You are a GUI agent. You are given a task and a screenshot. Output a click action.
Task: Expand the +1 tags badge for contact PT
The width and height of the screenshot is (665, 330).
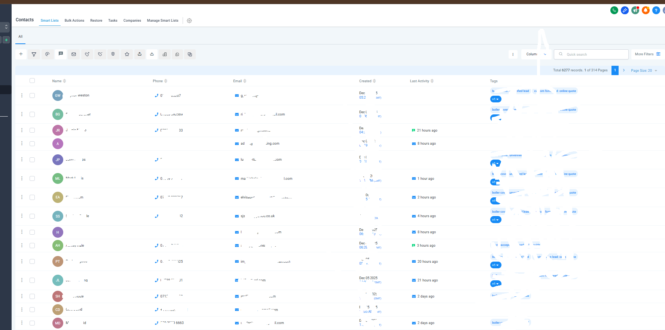(496, 265)
